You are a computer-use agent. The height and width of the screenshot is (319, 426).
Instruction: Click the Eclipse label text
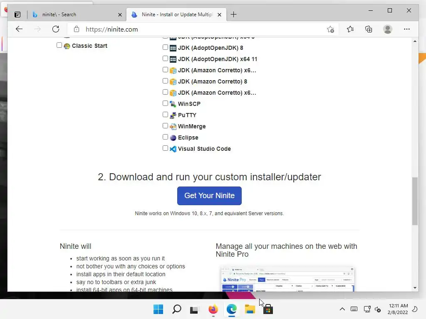click(x=188, y=138)
